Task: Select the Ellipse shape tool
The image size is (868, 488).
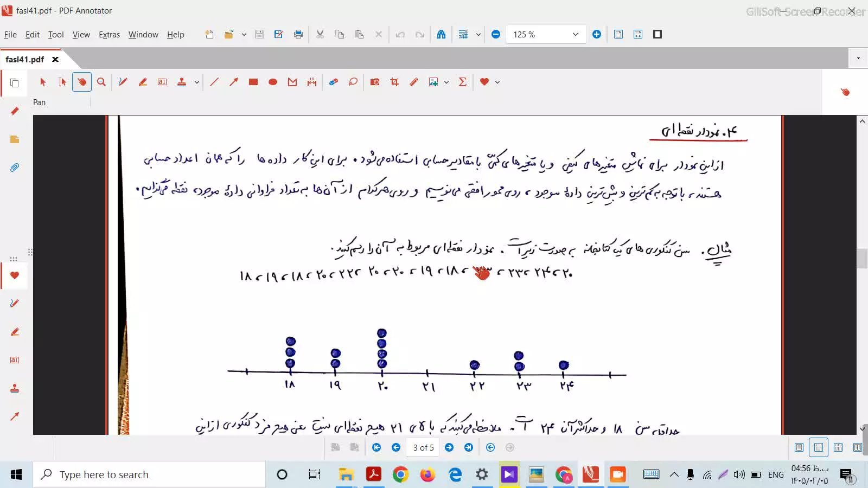Action: click(x=273, y=82)
